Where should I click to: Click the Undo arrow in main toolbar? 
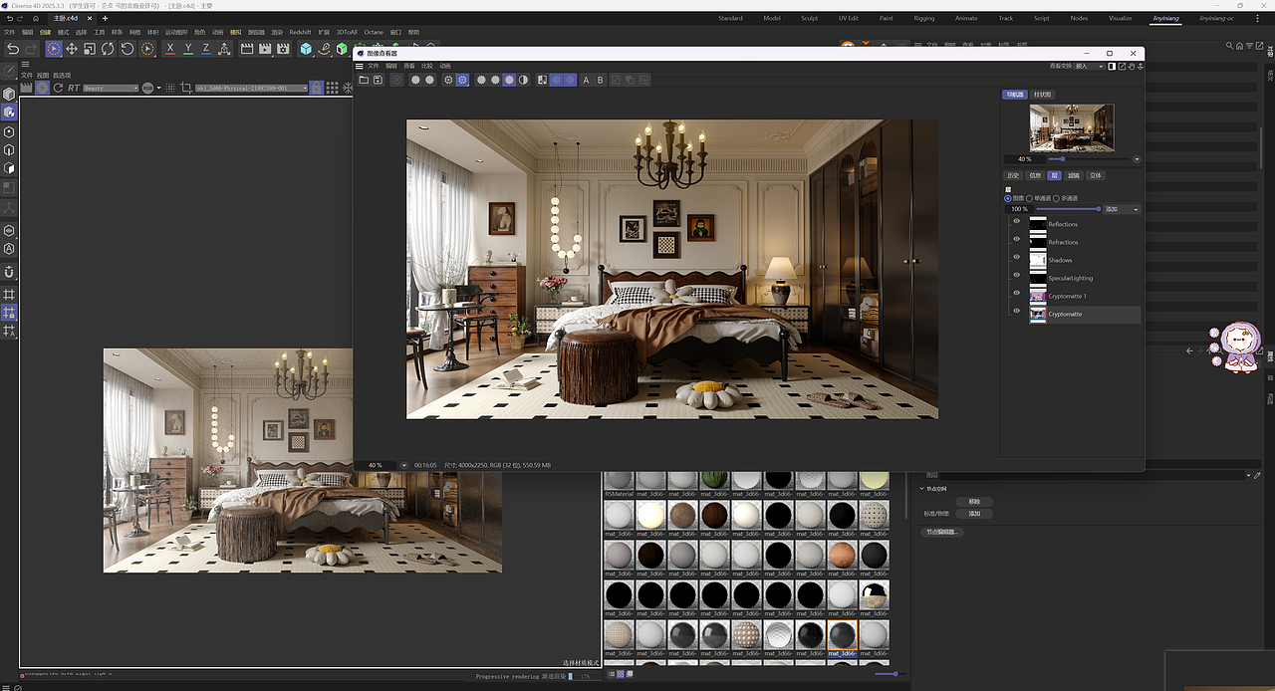13,49
